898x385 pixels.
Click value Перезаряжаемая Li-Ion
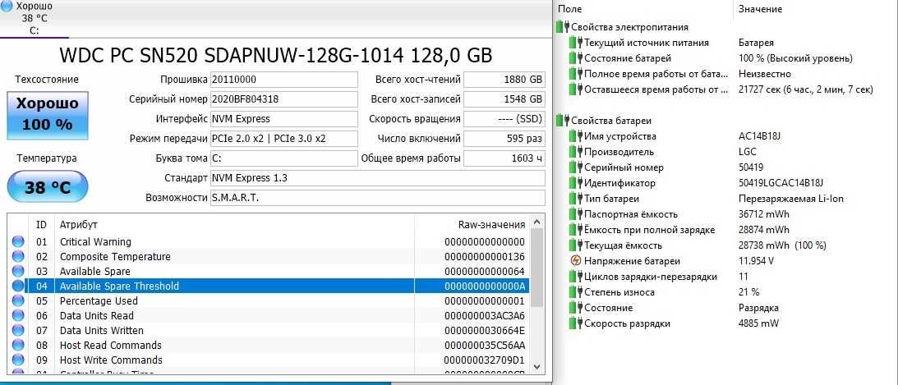pos(791,199)
